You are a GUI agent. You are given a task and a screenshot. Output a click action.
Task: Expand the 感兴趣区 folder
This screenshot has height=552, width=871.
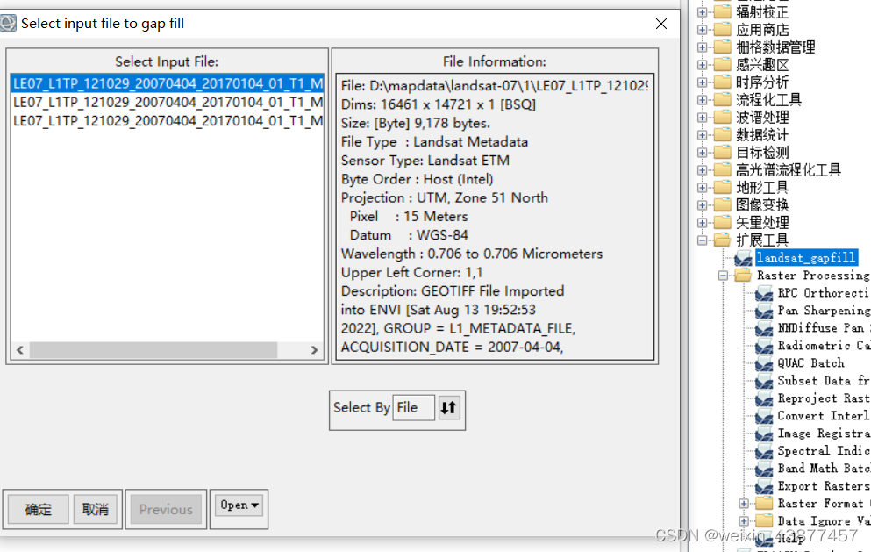coord(702,65)
